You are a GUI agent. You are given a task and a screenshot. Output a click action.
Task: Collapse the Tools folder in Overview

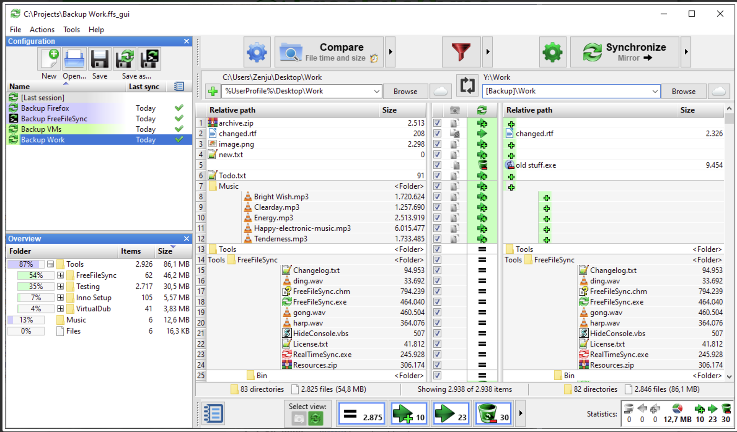pyautogui.click(x=50, y=264)
